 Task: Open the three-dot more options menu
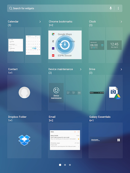pos(118,8)
